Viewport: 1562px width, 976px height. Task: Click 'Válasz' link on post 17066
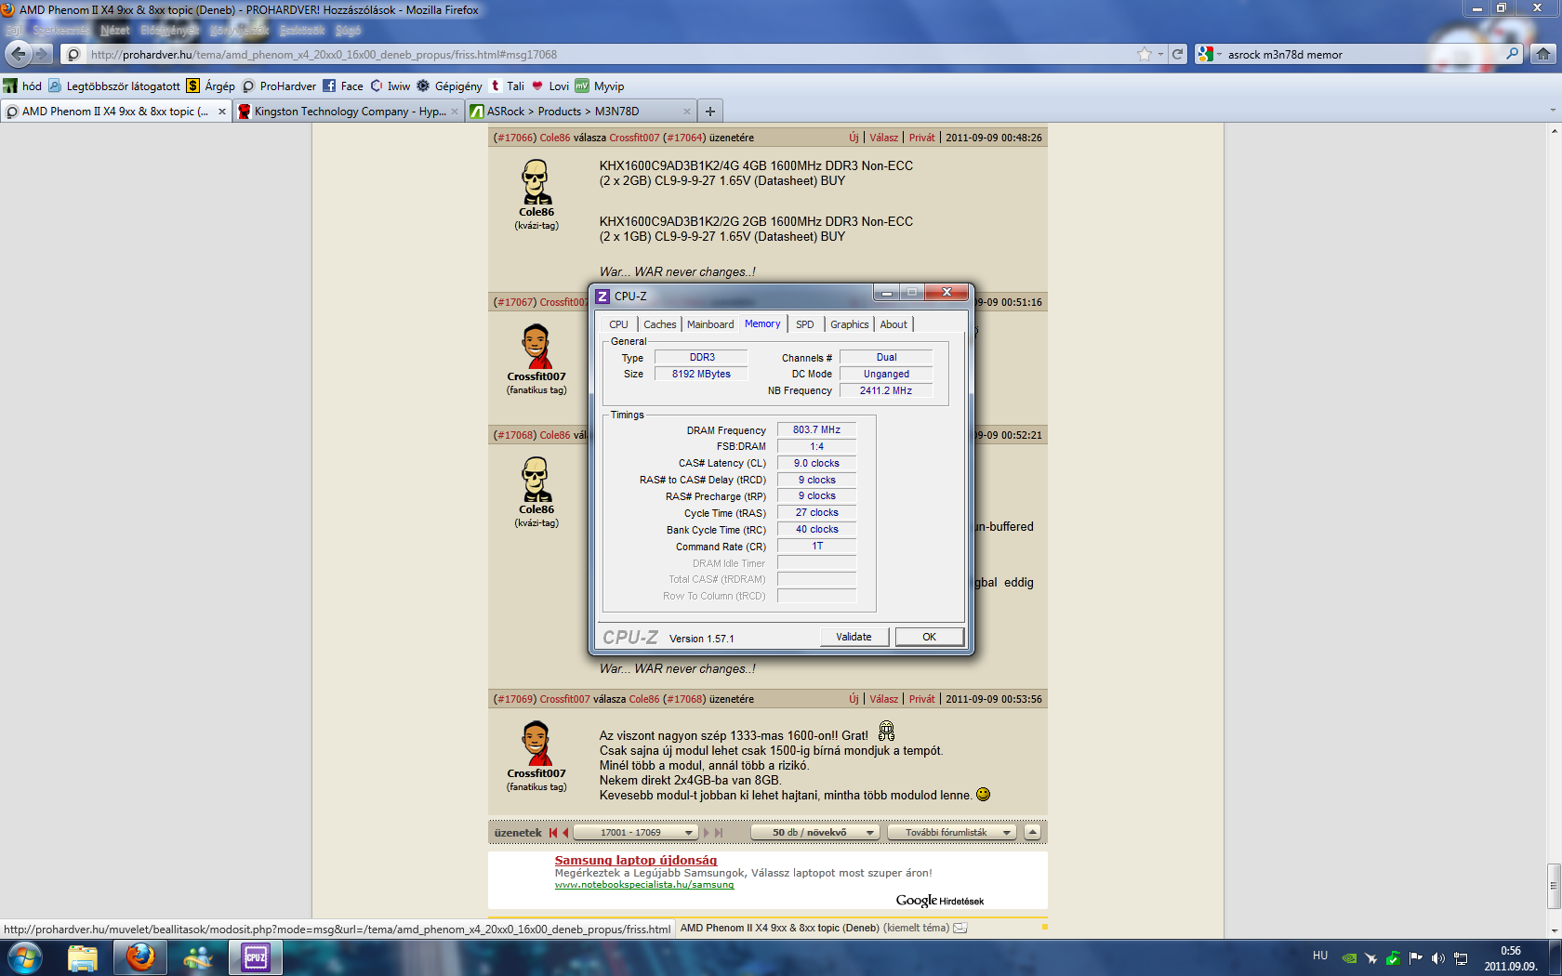coord(883,138)
